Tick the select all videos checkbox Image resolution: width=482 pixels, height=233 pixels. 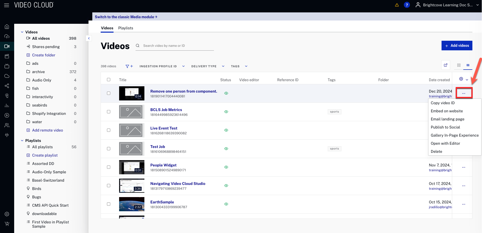[108, 80]
